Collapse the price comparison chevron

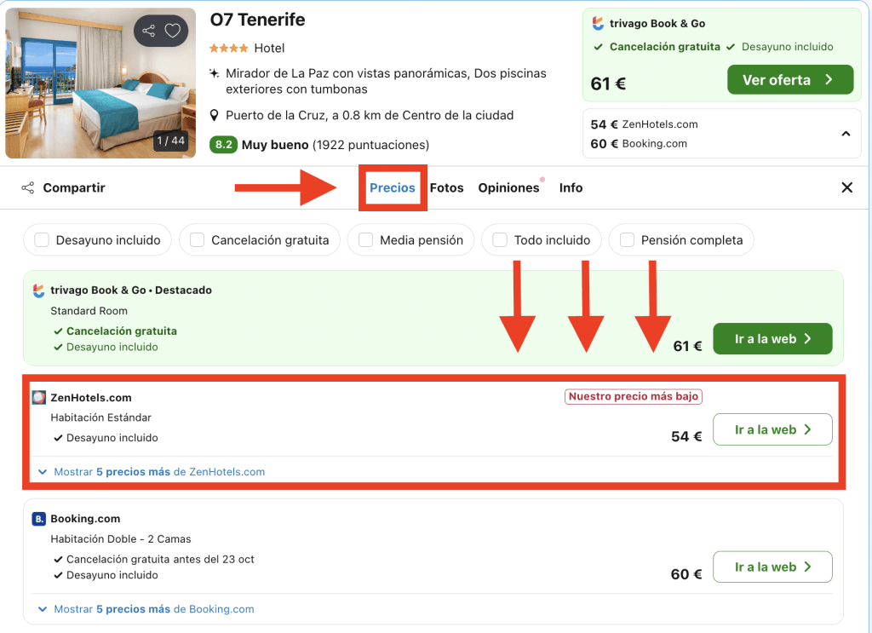click(x=846, y=134)
